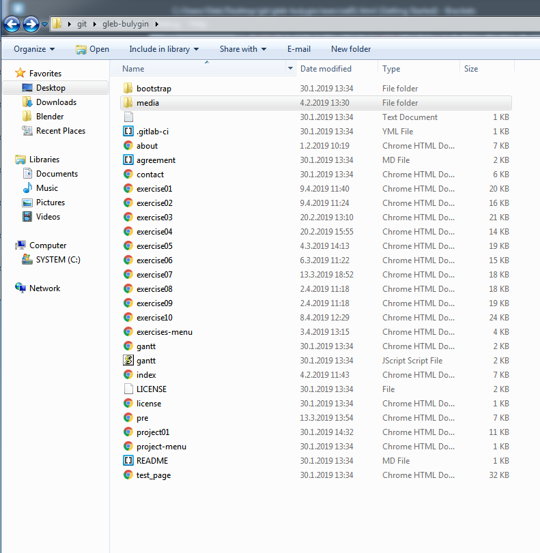This screenshot has width=540, height=553.
Task: Select the exercise01 file icon
Action: point(128,189)
